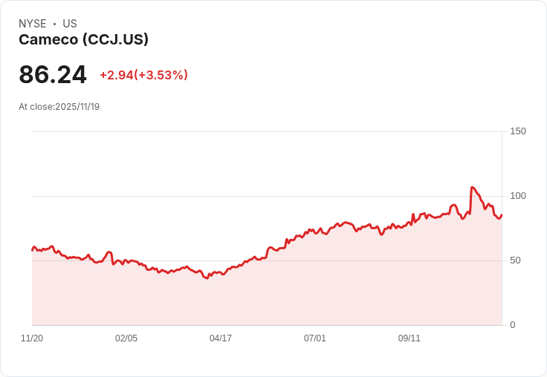The width and height of the screenshot is (547, 377).
Task: Click the 86.24 current price
Action: click(53, 75)
